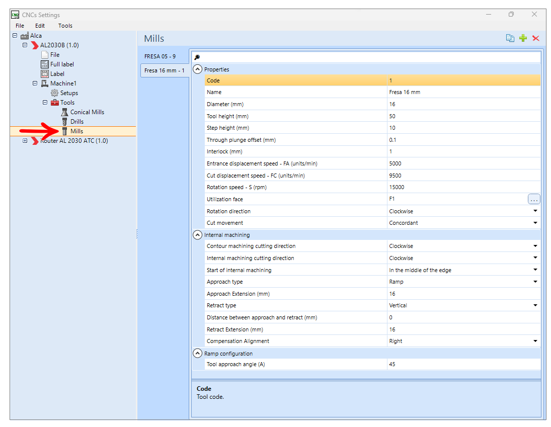Select Drills in the tree

tap(77, 122)
